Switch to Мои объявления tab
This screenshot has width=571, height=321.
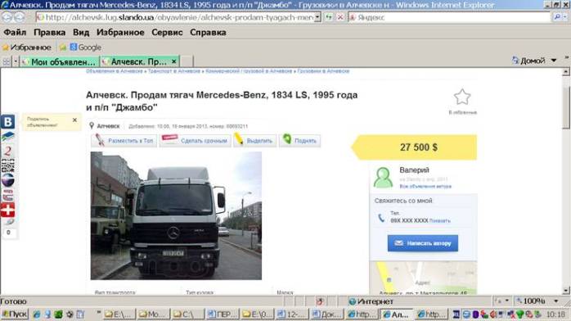60,61
